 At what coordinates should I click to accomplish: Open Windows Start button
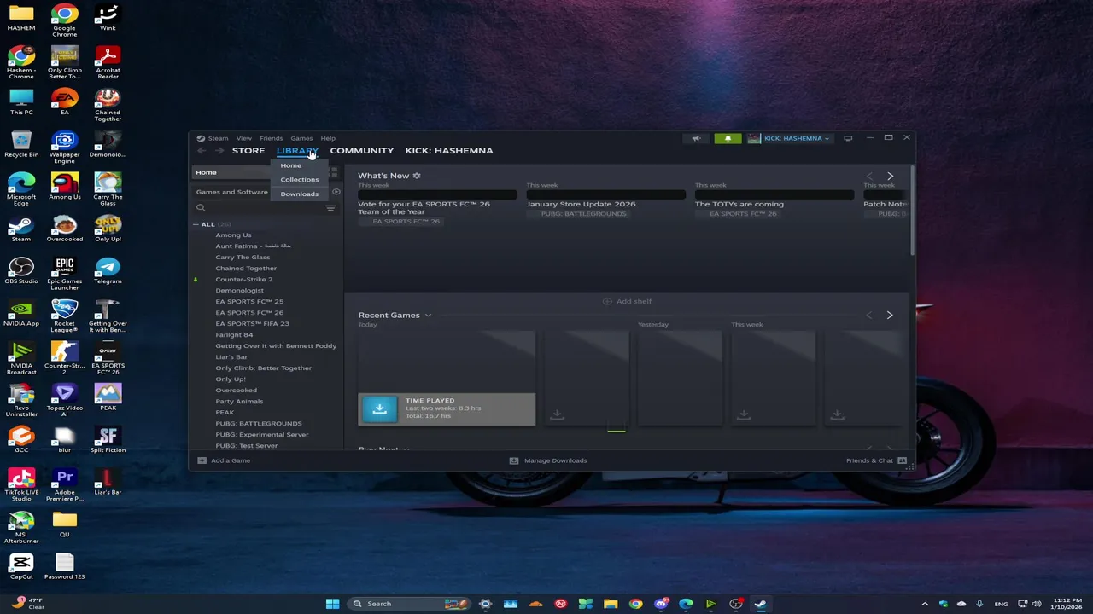332,604
